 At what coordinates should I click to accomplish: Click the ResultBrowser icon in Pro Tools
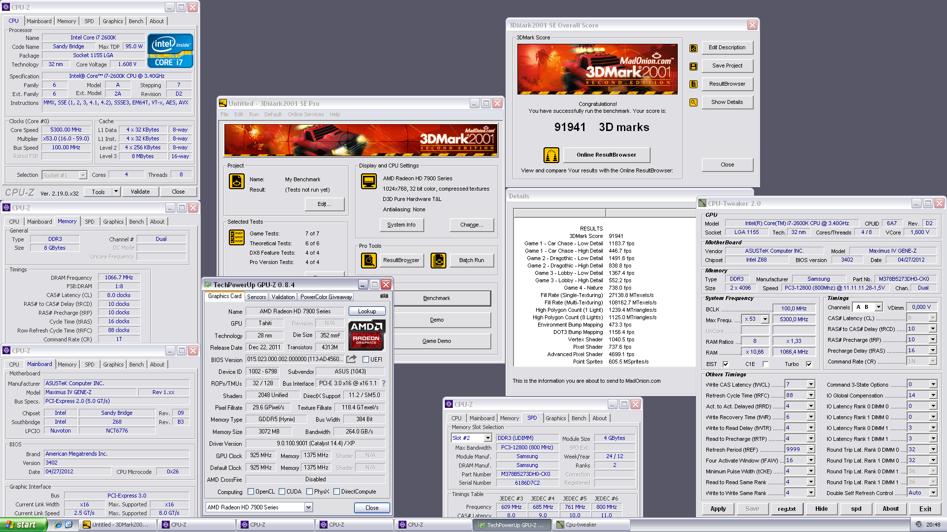pos(369,260)
